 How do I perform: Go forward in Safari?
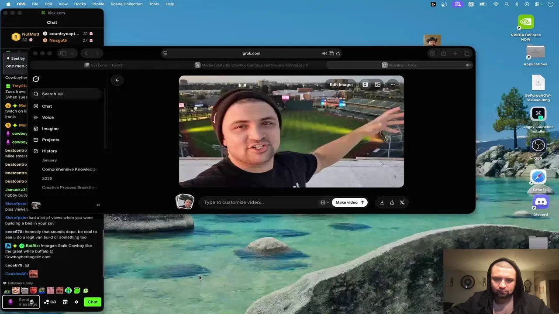tap(97, 53)
